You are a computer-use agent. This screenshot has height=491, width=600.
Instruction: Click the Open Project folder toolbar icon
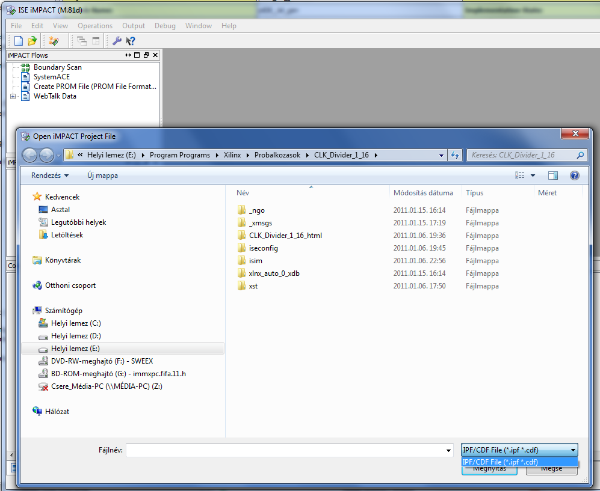coord(32,40)
